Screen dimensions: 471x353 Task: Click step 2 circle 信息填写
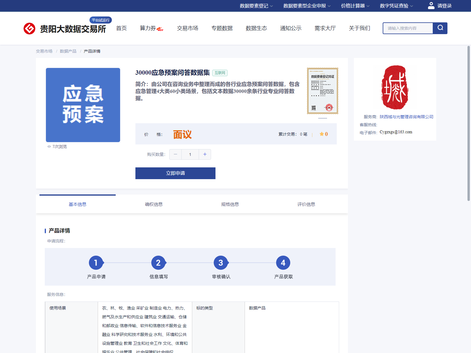(x=158, y=263)
